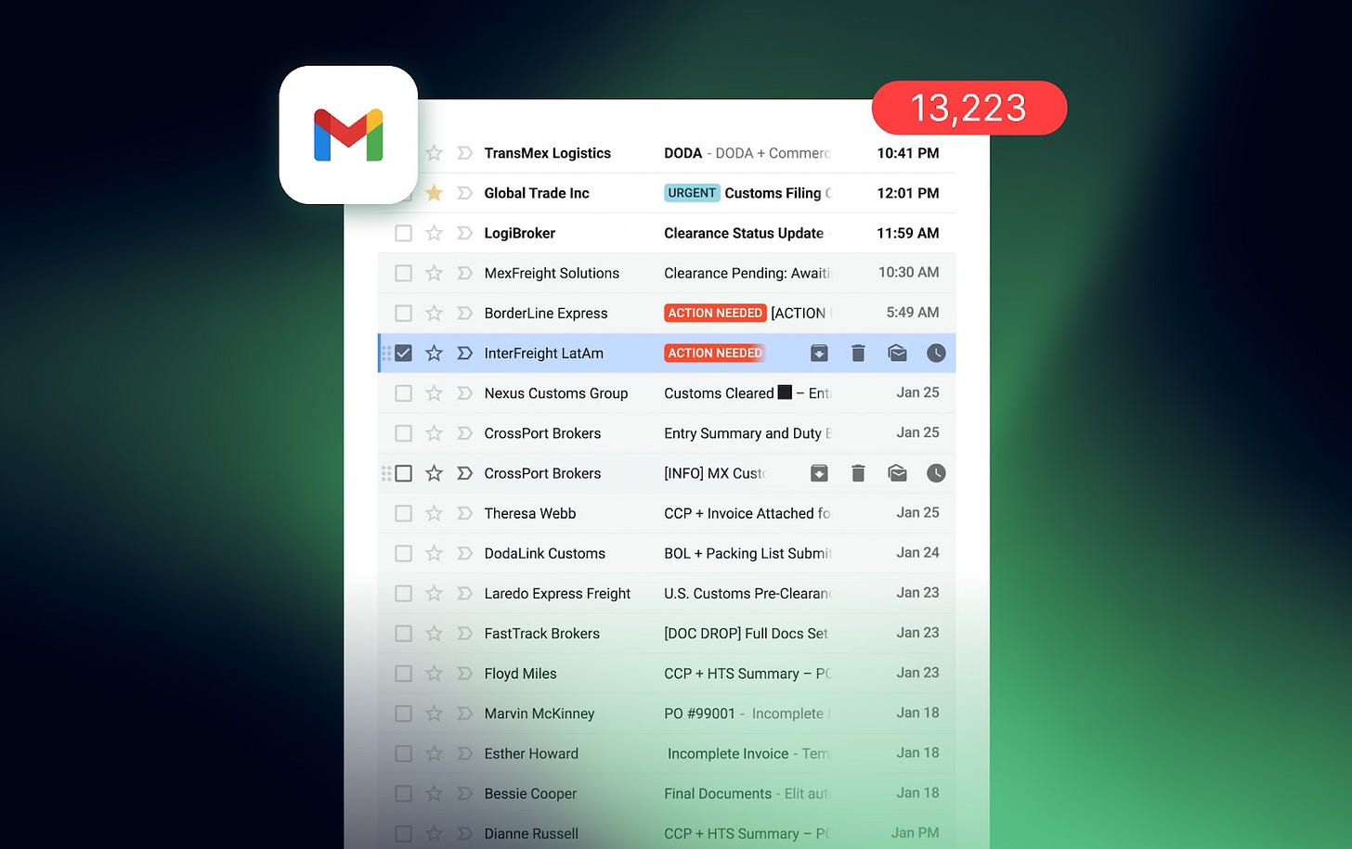Mark TransMex Logistics email as important
The width and height of the screenshot is (1352, 849).
pyautogui.click(x=464, y=153)
